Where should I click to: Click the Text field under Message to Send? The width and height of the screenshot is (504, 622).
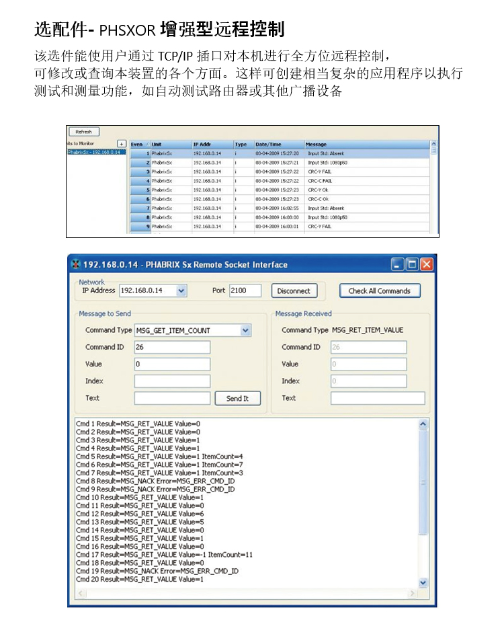(x=172, y=398)
